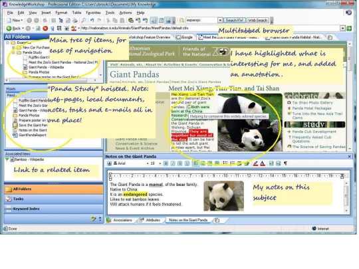Click the green Go arrow beside address bar
This screenshot has height=269, width=359.
coord(349,29)
